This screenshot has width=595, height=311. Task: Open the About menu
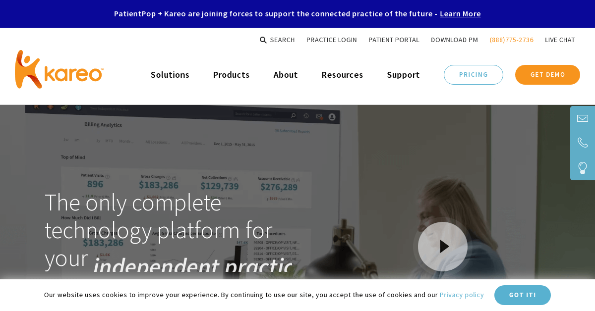click(x=286, y=75)
